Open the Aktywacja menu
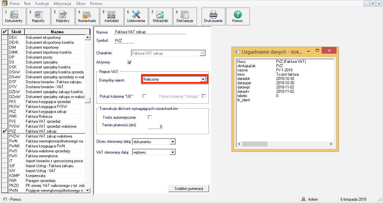This screenshot has height=203, width=383. tap(62, 3)
